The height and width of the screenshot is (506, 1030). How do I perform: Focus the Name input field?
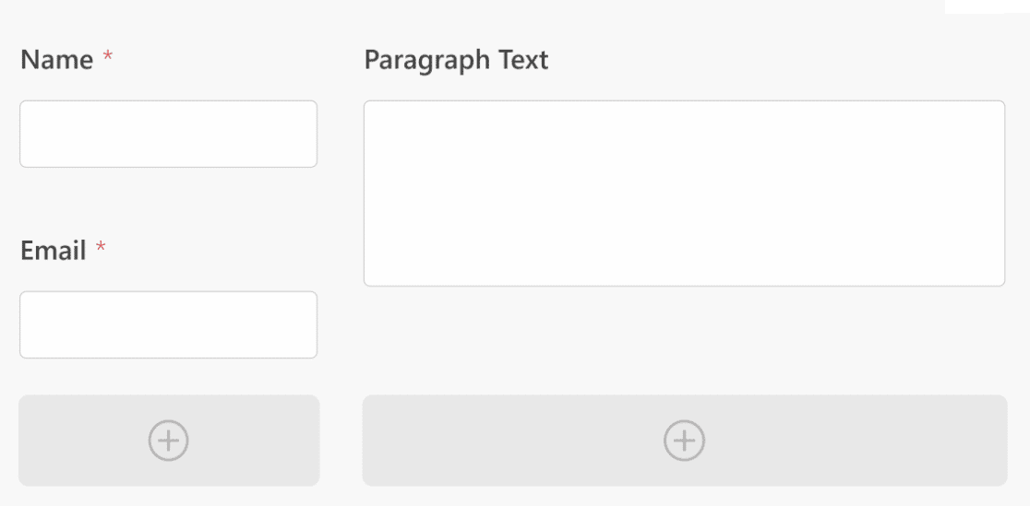point(168,134)
